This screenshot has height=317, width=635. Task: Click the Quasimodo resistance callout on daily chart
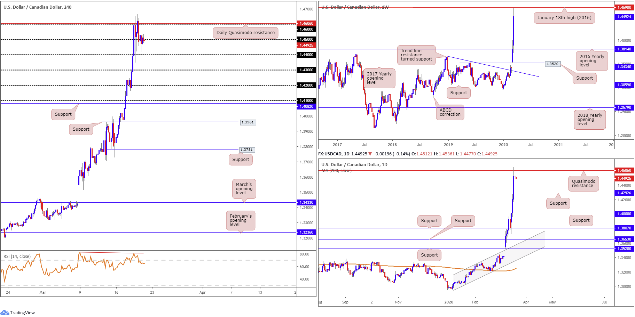click(x=583, y=184)
